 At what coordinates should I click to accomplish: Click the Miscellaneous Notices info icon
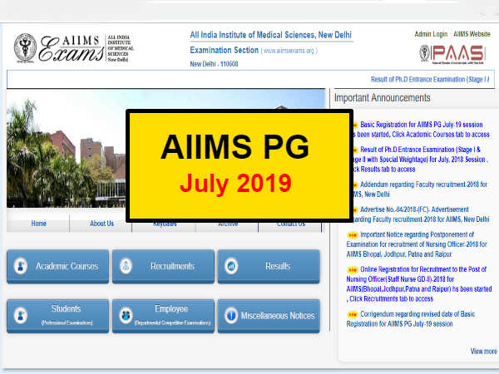click(231, 316)
